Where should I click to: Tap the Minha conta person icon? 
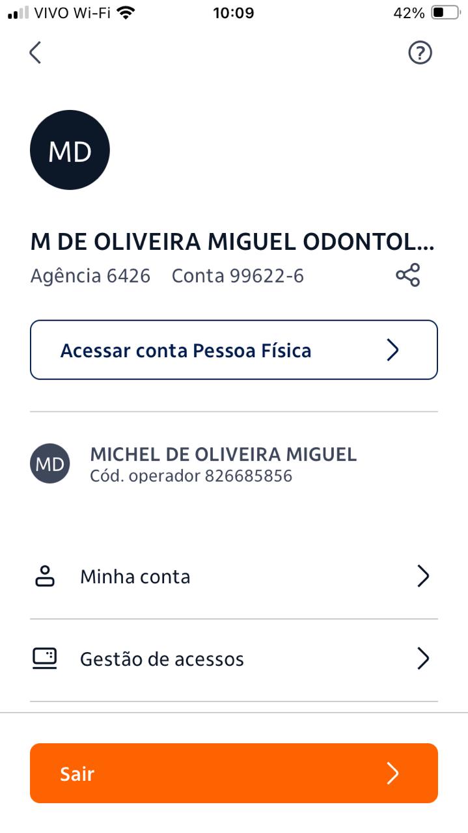(x=45, y=577)
